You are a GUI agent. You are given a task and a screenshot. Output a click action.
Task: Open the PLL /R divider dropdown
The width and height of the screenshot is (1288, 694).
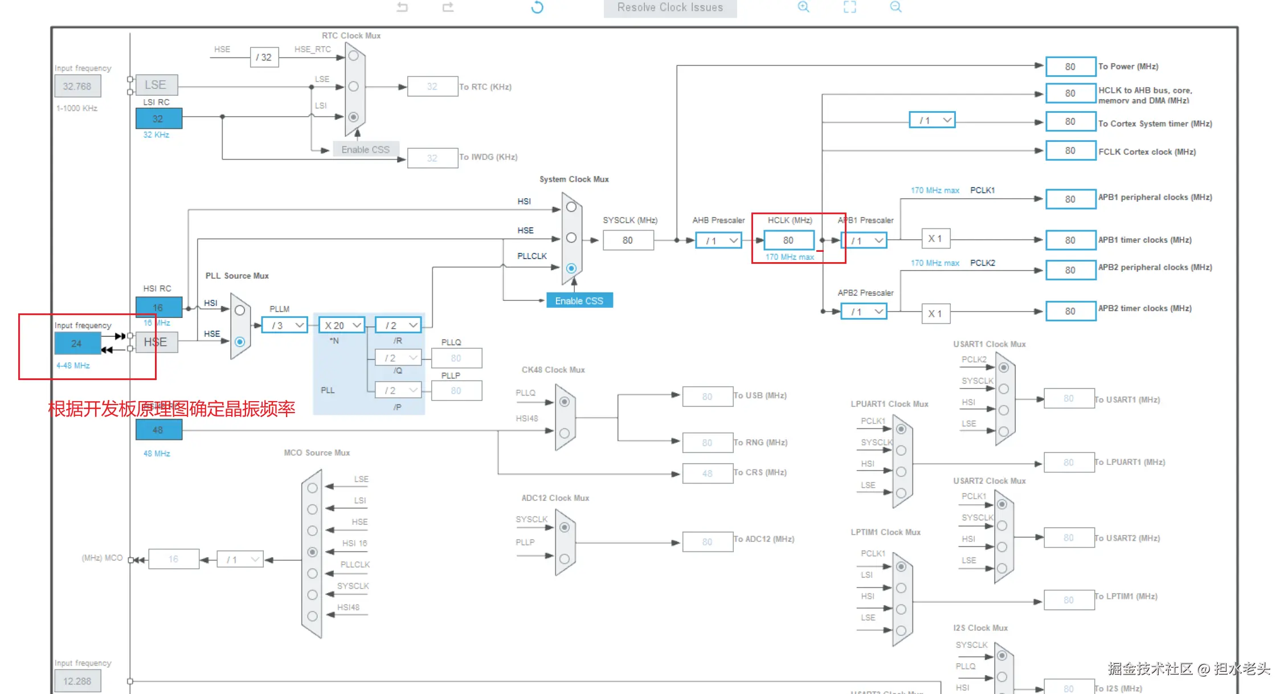coord(398,325)
